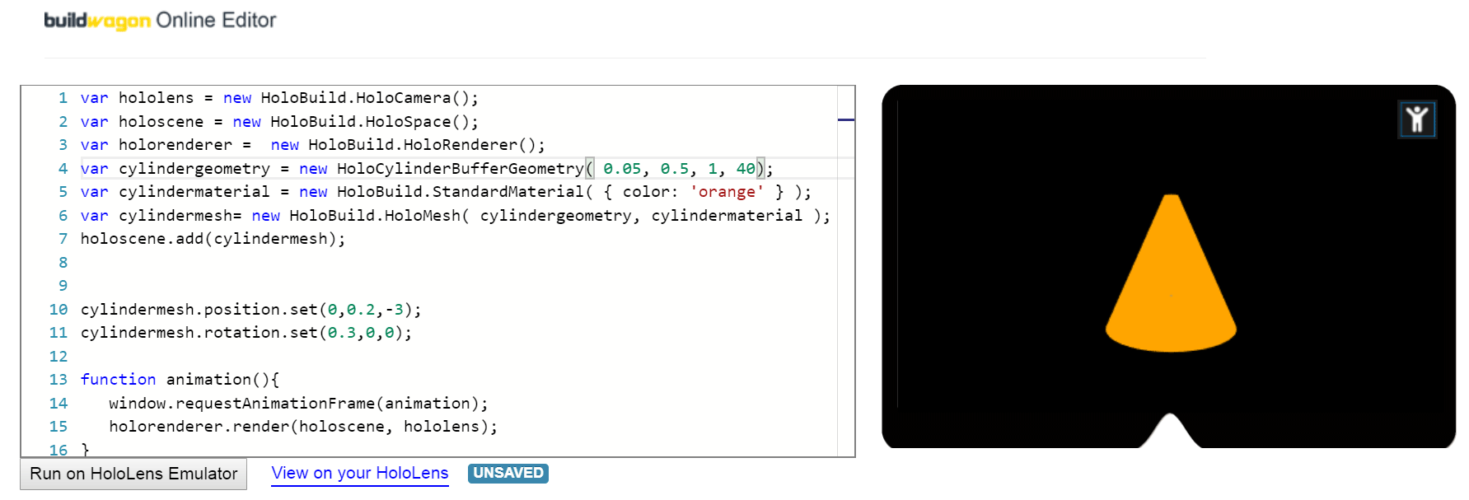Click the UNSAVED status badge
This screenshot has width=1469, height=500.
(508, 473)
